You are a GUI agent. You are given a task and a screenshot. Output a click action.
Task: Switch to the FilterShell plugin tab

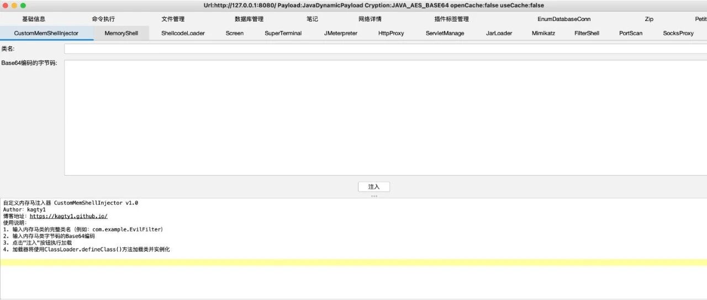click(x=587, y=33)
